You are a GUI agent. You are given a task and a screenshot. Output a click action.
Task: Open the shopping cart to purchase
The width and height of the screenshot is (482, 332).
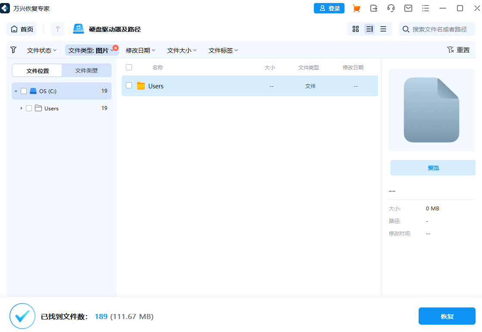[x=357, y=8]
